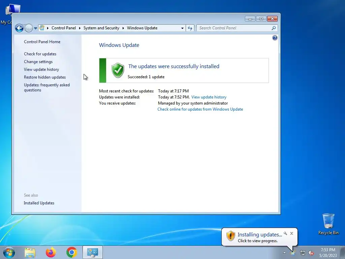Open Help with the question mark icon

point(275,38)
